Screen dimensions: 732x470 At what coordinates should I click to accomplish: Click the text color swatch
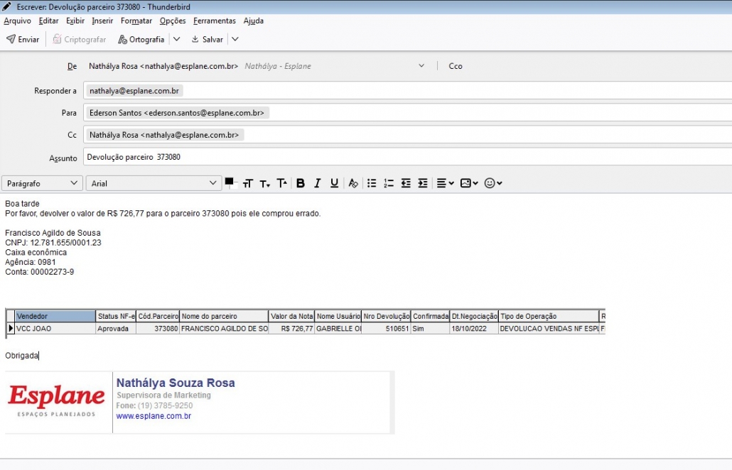230,182
